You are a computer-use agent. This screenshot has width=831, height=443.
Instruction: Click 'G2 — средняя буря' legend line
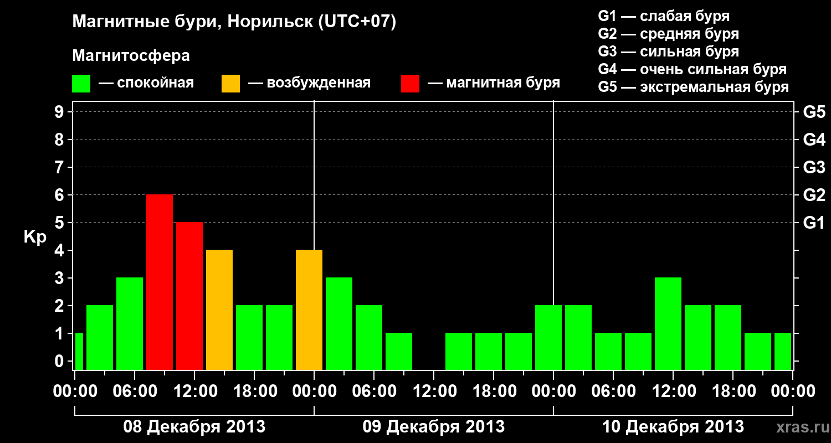tap(668, 34)
